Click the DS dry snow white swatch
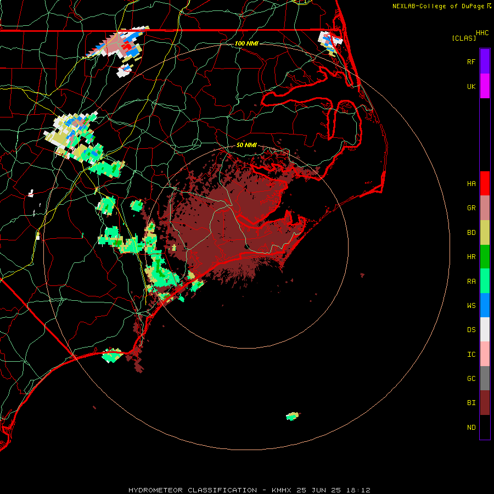This screenshot has width=494, height=494. click(x=485, y=329)
